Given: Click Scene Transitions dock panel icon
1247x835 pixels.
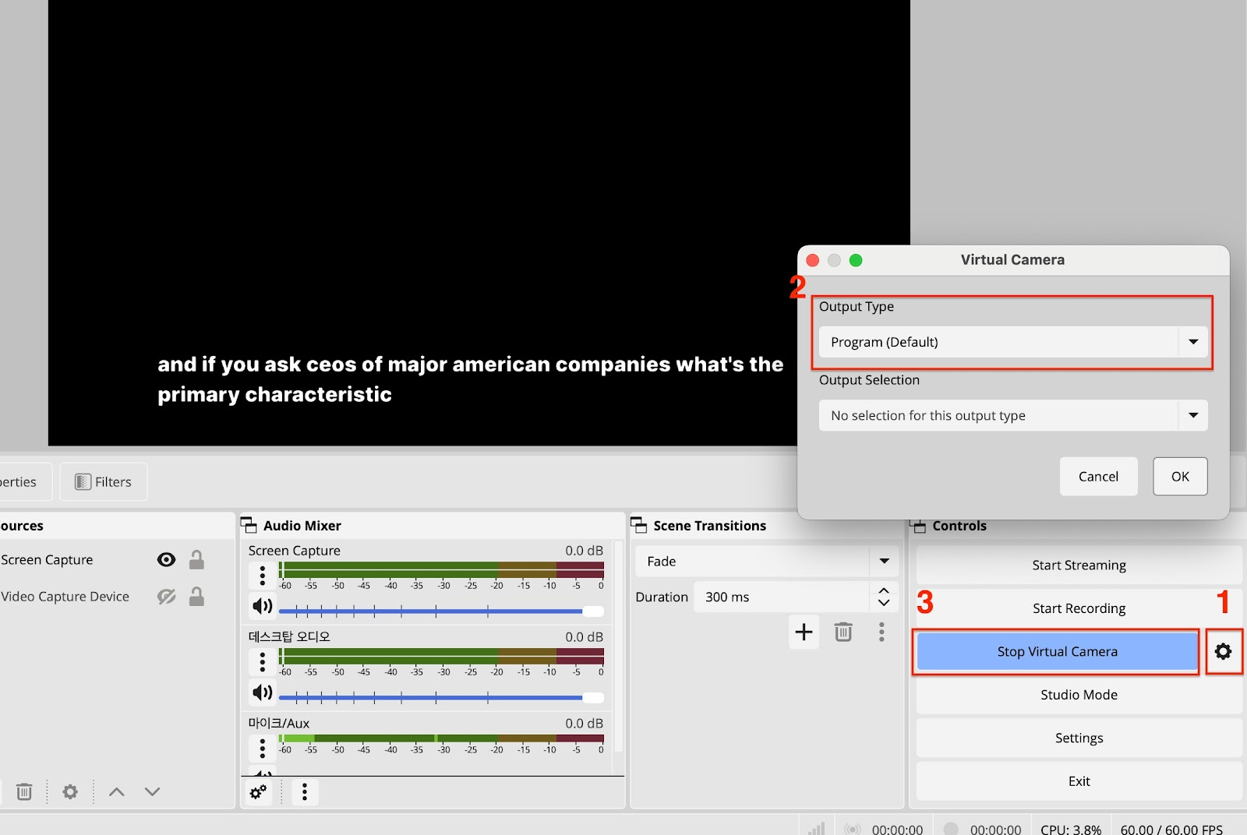Looking at the screenshot, I should point(638,525).
